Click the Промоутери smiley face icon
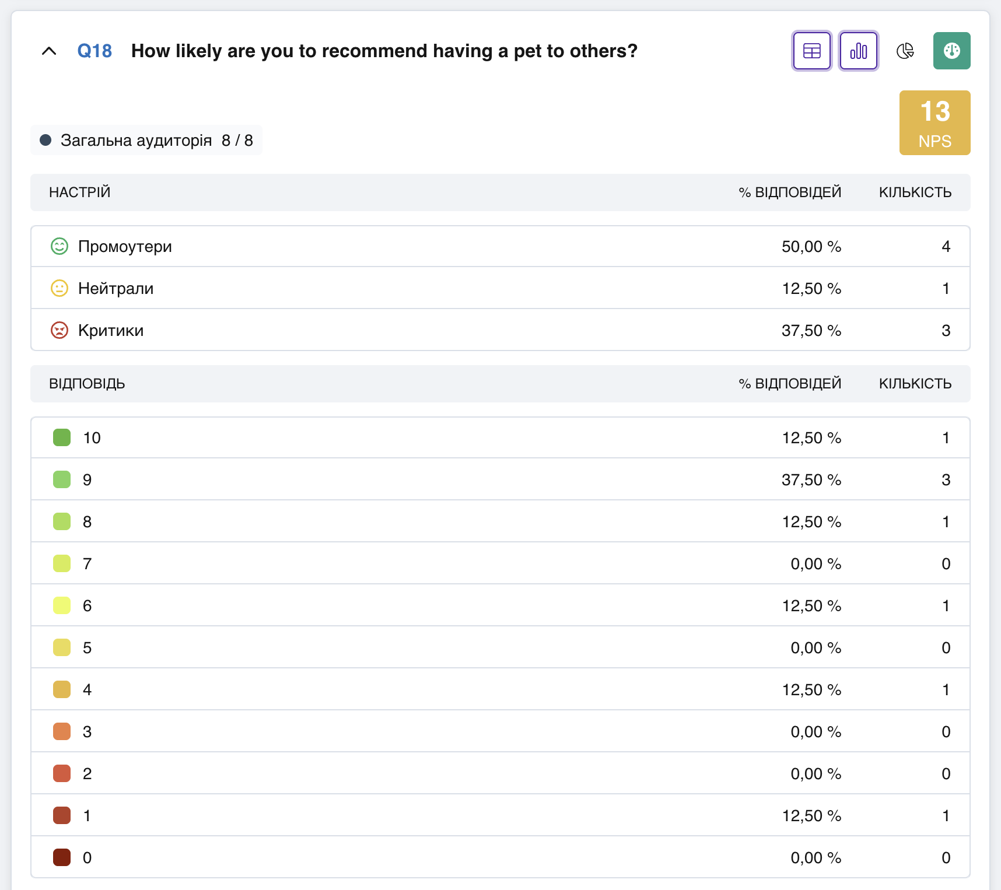The height and width of the screenshot is (890, 1001). (60, 246)
